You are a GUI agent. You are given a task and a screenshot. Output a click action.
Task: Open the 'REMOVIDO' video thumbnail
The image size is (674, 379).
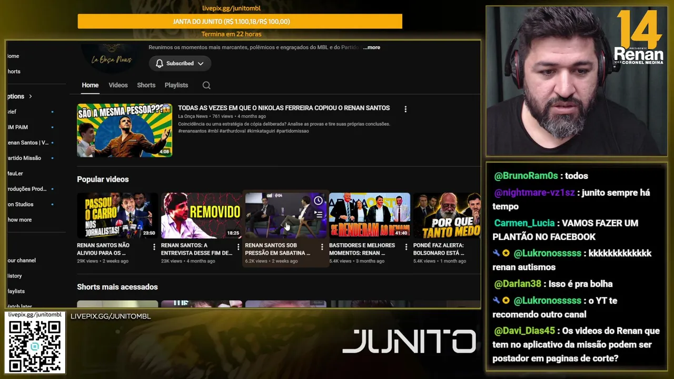(202, 215)
